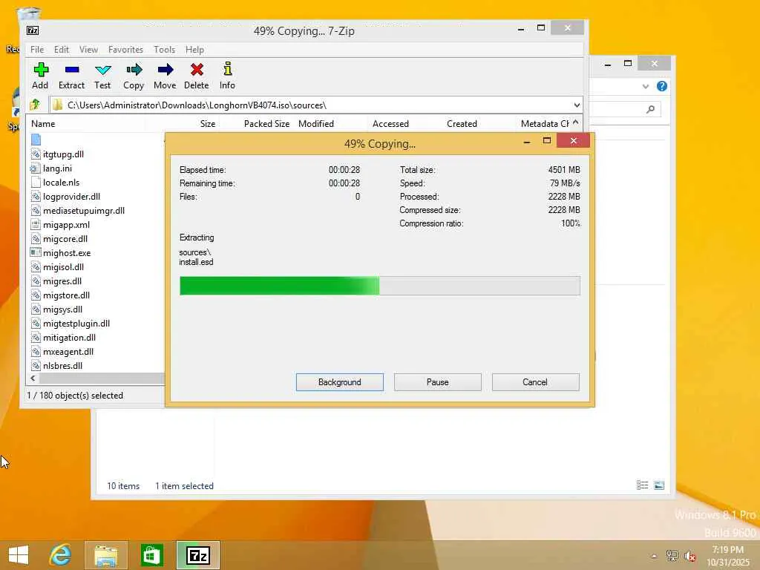
Task: Sort by Accessed column header
Action: tap(390, 124)
